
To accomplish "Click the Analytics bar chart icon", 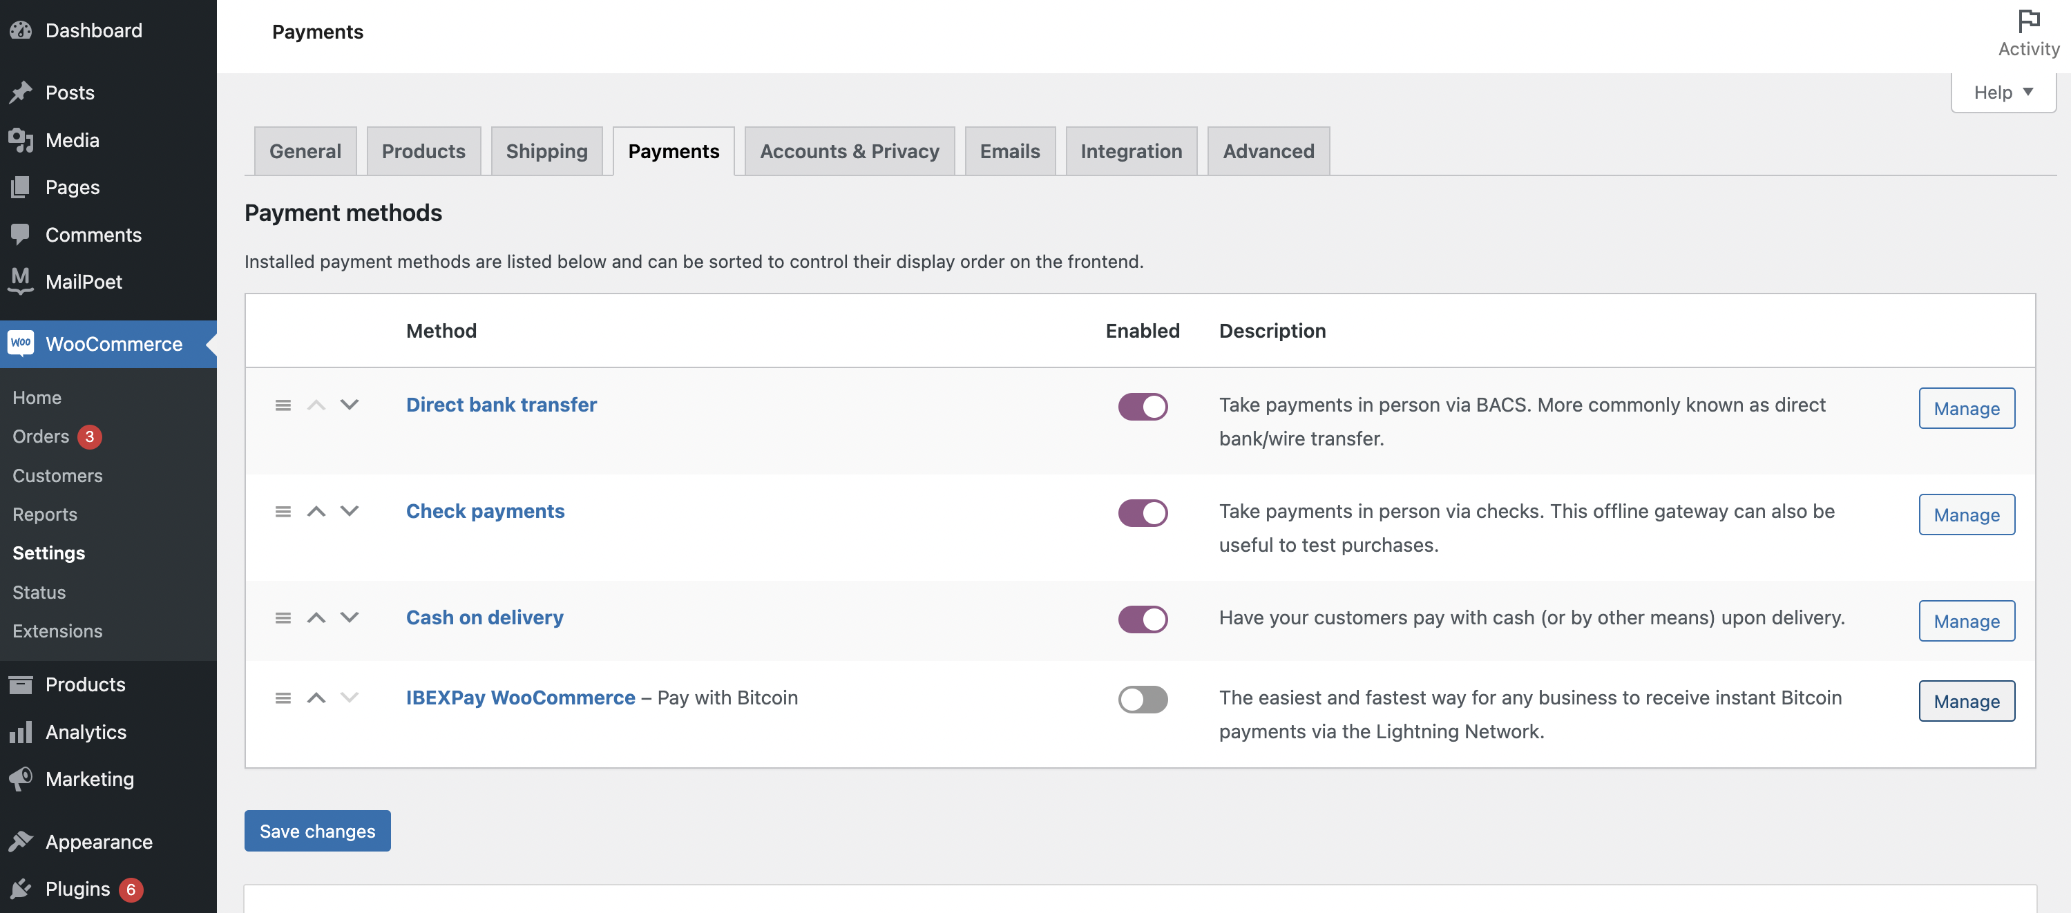I will [21, 731].
